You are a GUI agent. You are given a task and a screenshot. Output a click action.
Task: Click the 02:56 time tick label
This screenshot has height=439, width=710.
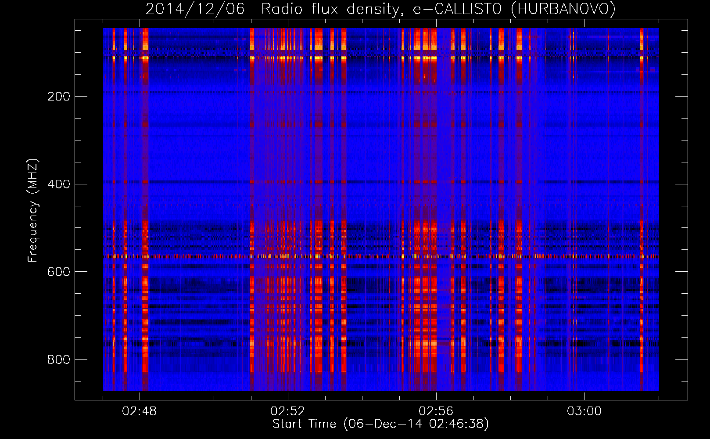coord(436,411)
